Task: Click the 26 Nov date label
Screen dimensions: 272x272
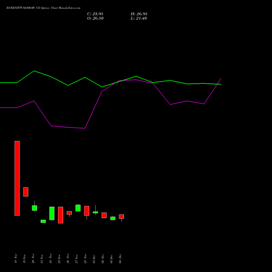Action: click(x=68, y=258)
